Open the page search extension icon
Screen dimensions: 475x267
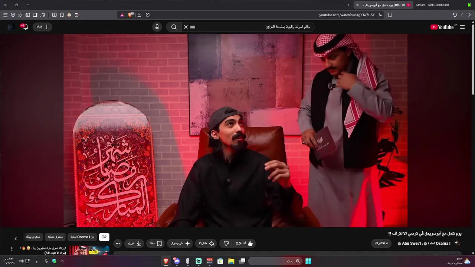pyautogui.click(x=55, y=15)
